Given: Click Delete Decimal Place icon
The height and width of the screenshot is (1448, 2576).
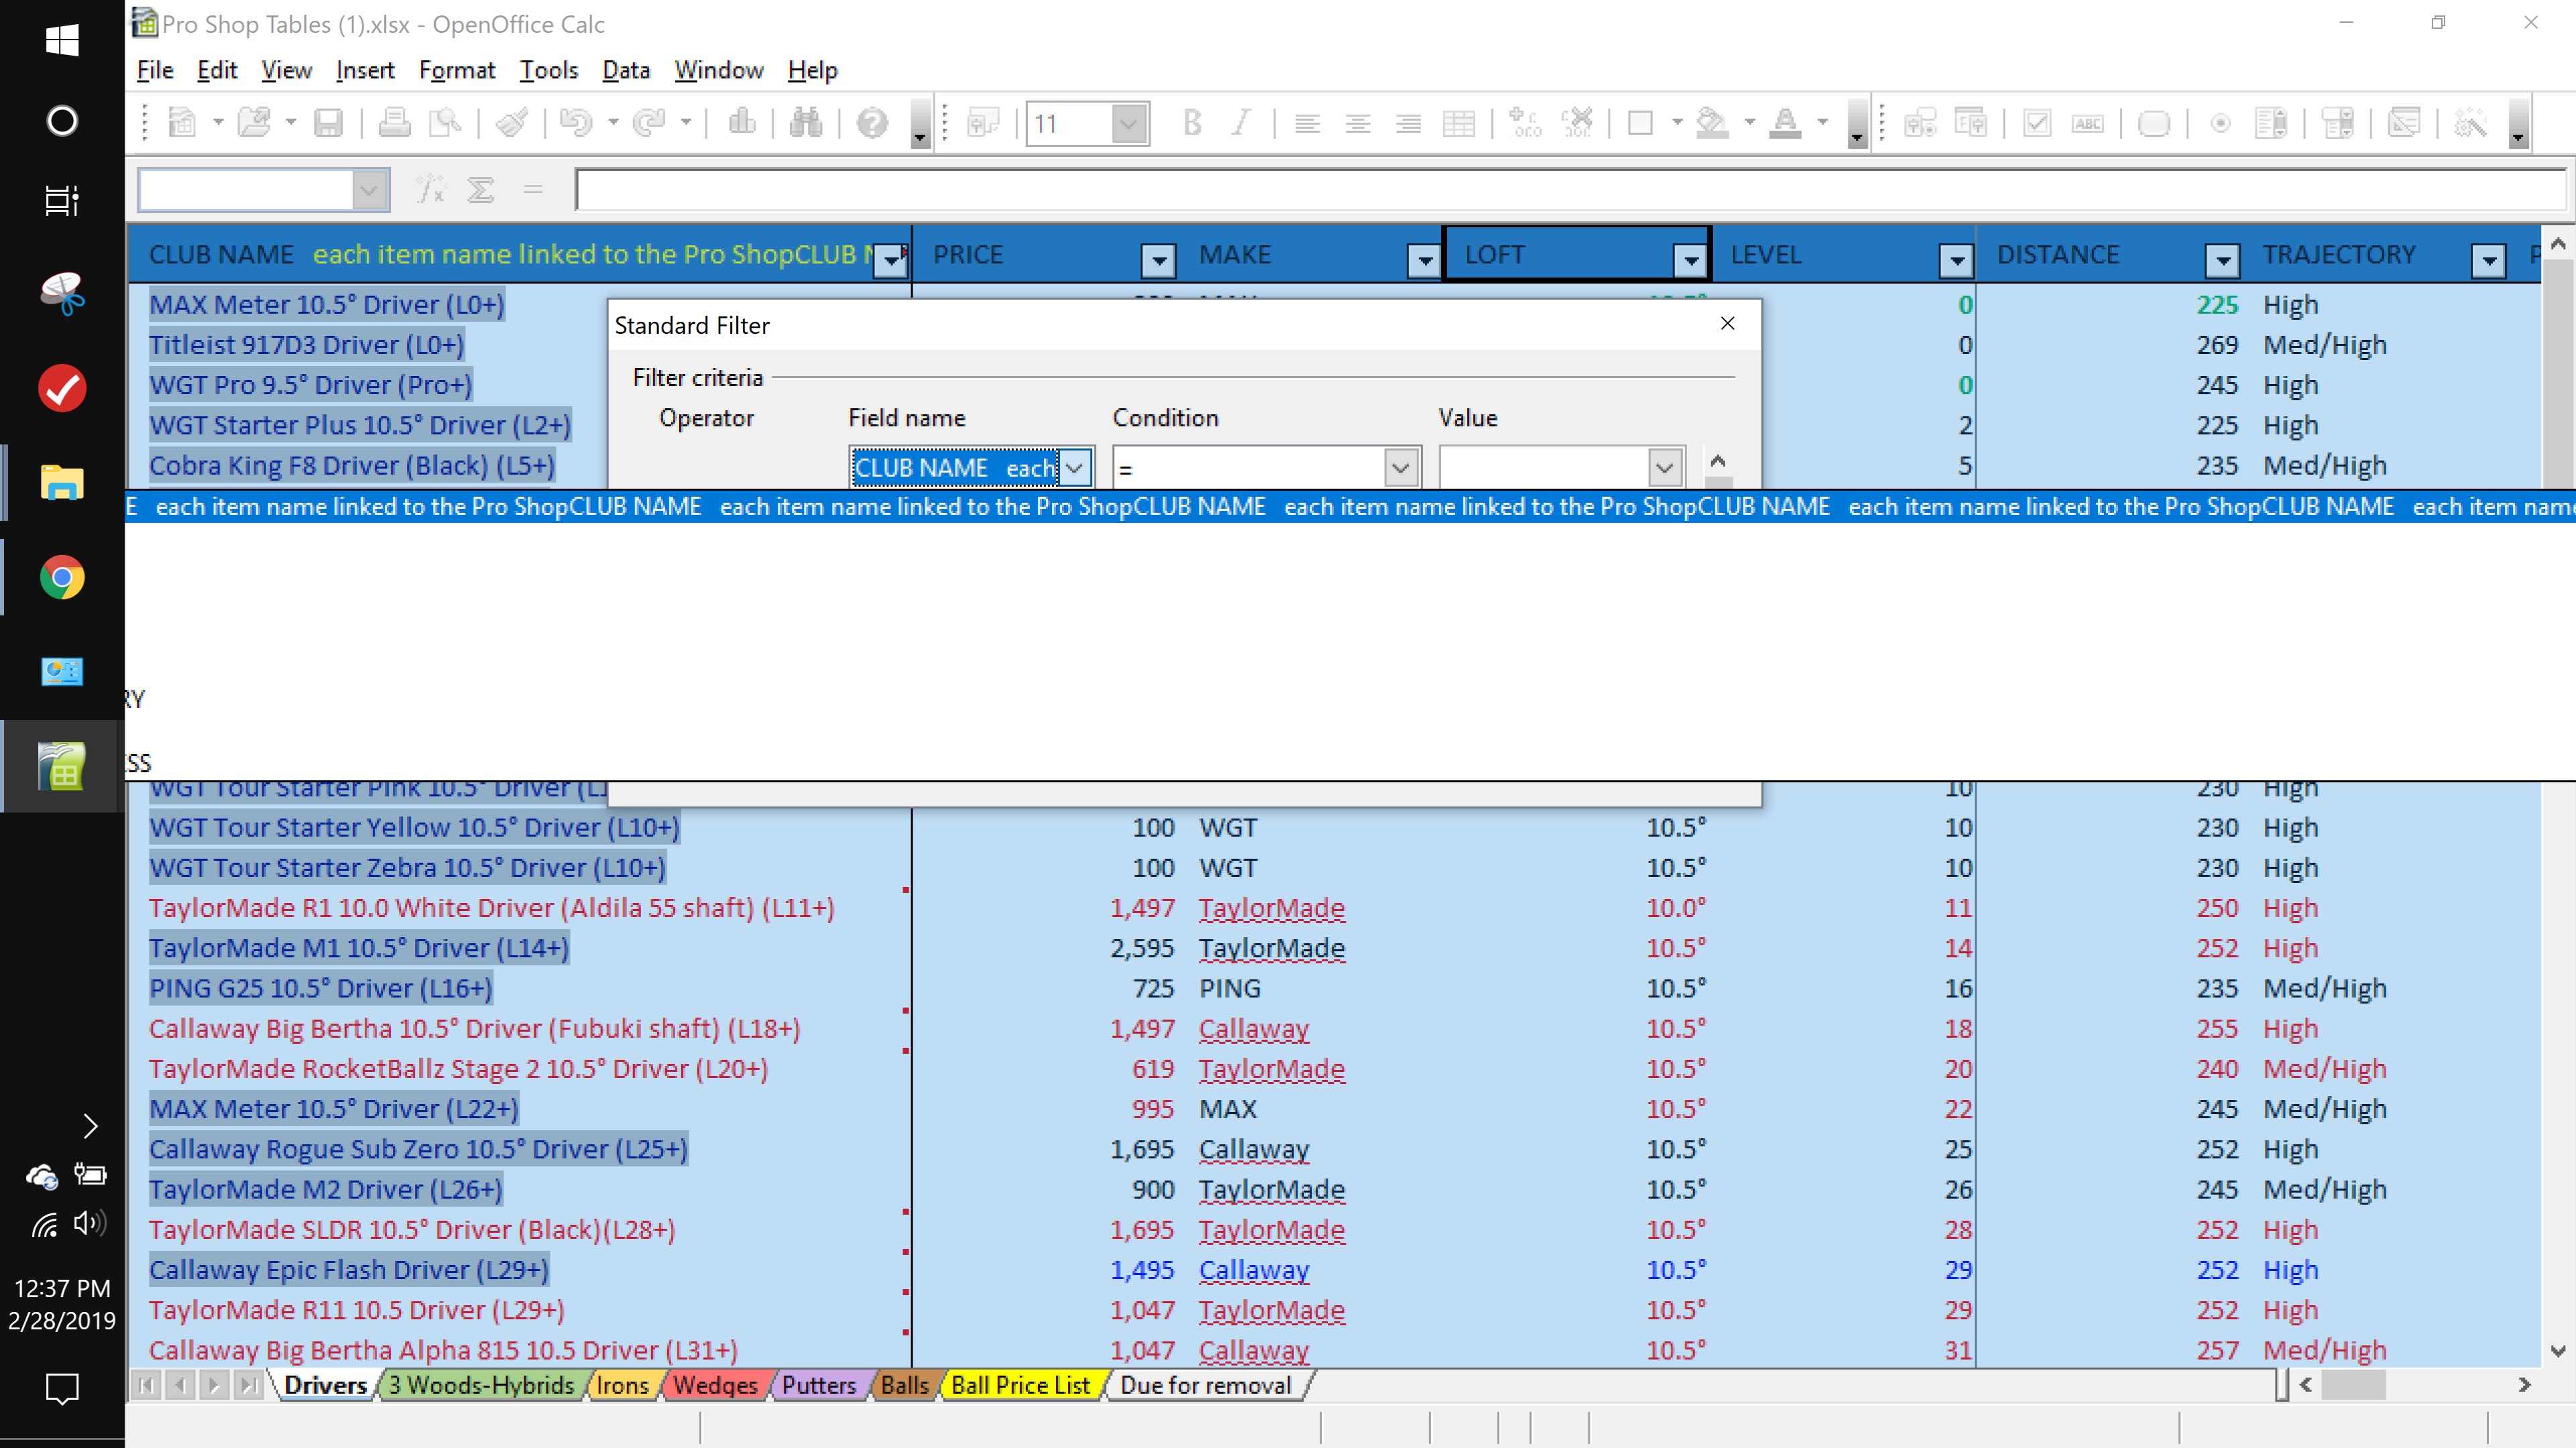Looking at the screenshot, I should click(1577, 123).
